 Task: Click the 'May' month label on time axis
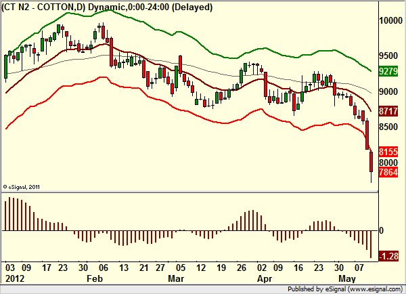[x=347, y=278]
